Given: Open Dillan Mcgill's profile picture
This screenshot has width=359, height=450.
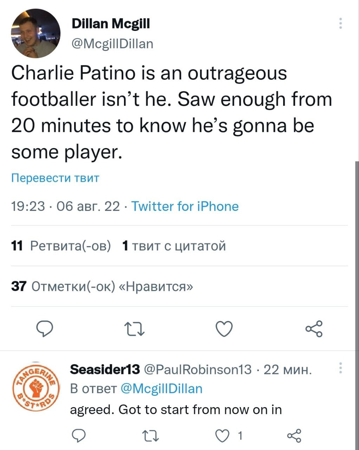Looking at the screenshot, I should tap(35, 33).
